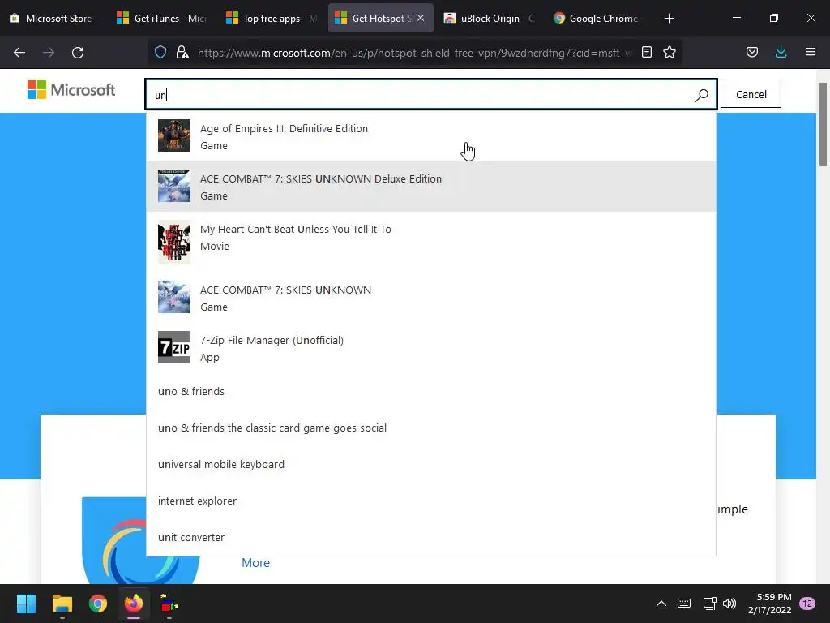Click the Microsoft logo
The image size is (830, 623).
(x=71, y=90)
